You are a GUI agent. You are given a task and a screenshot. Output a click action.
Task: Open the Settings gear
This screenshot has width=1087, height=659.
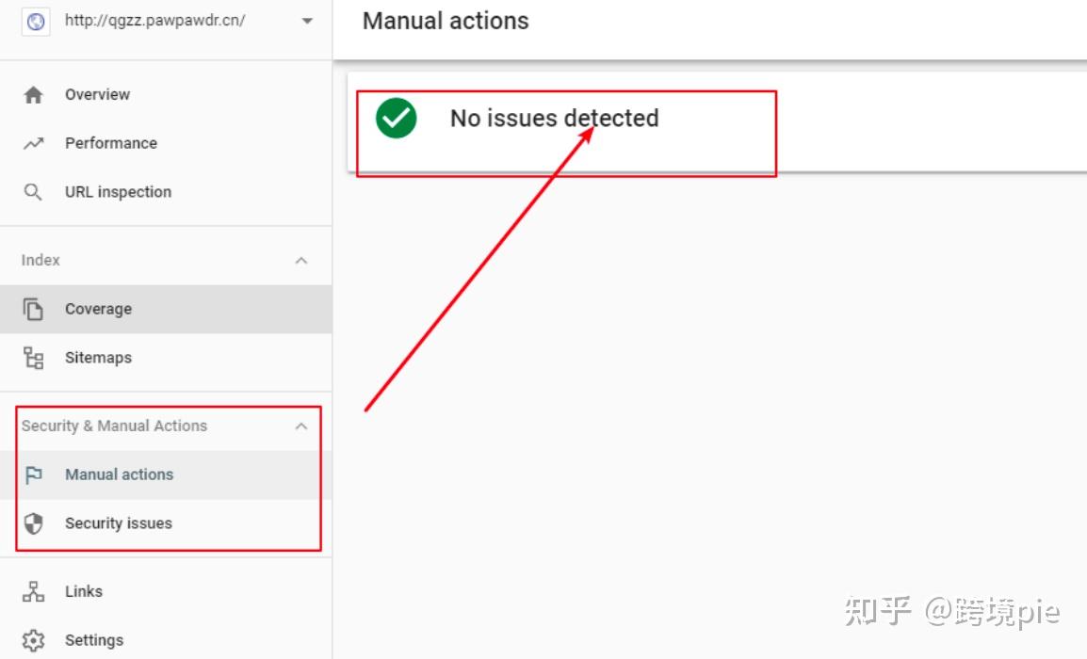33,640
